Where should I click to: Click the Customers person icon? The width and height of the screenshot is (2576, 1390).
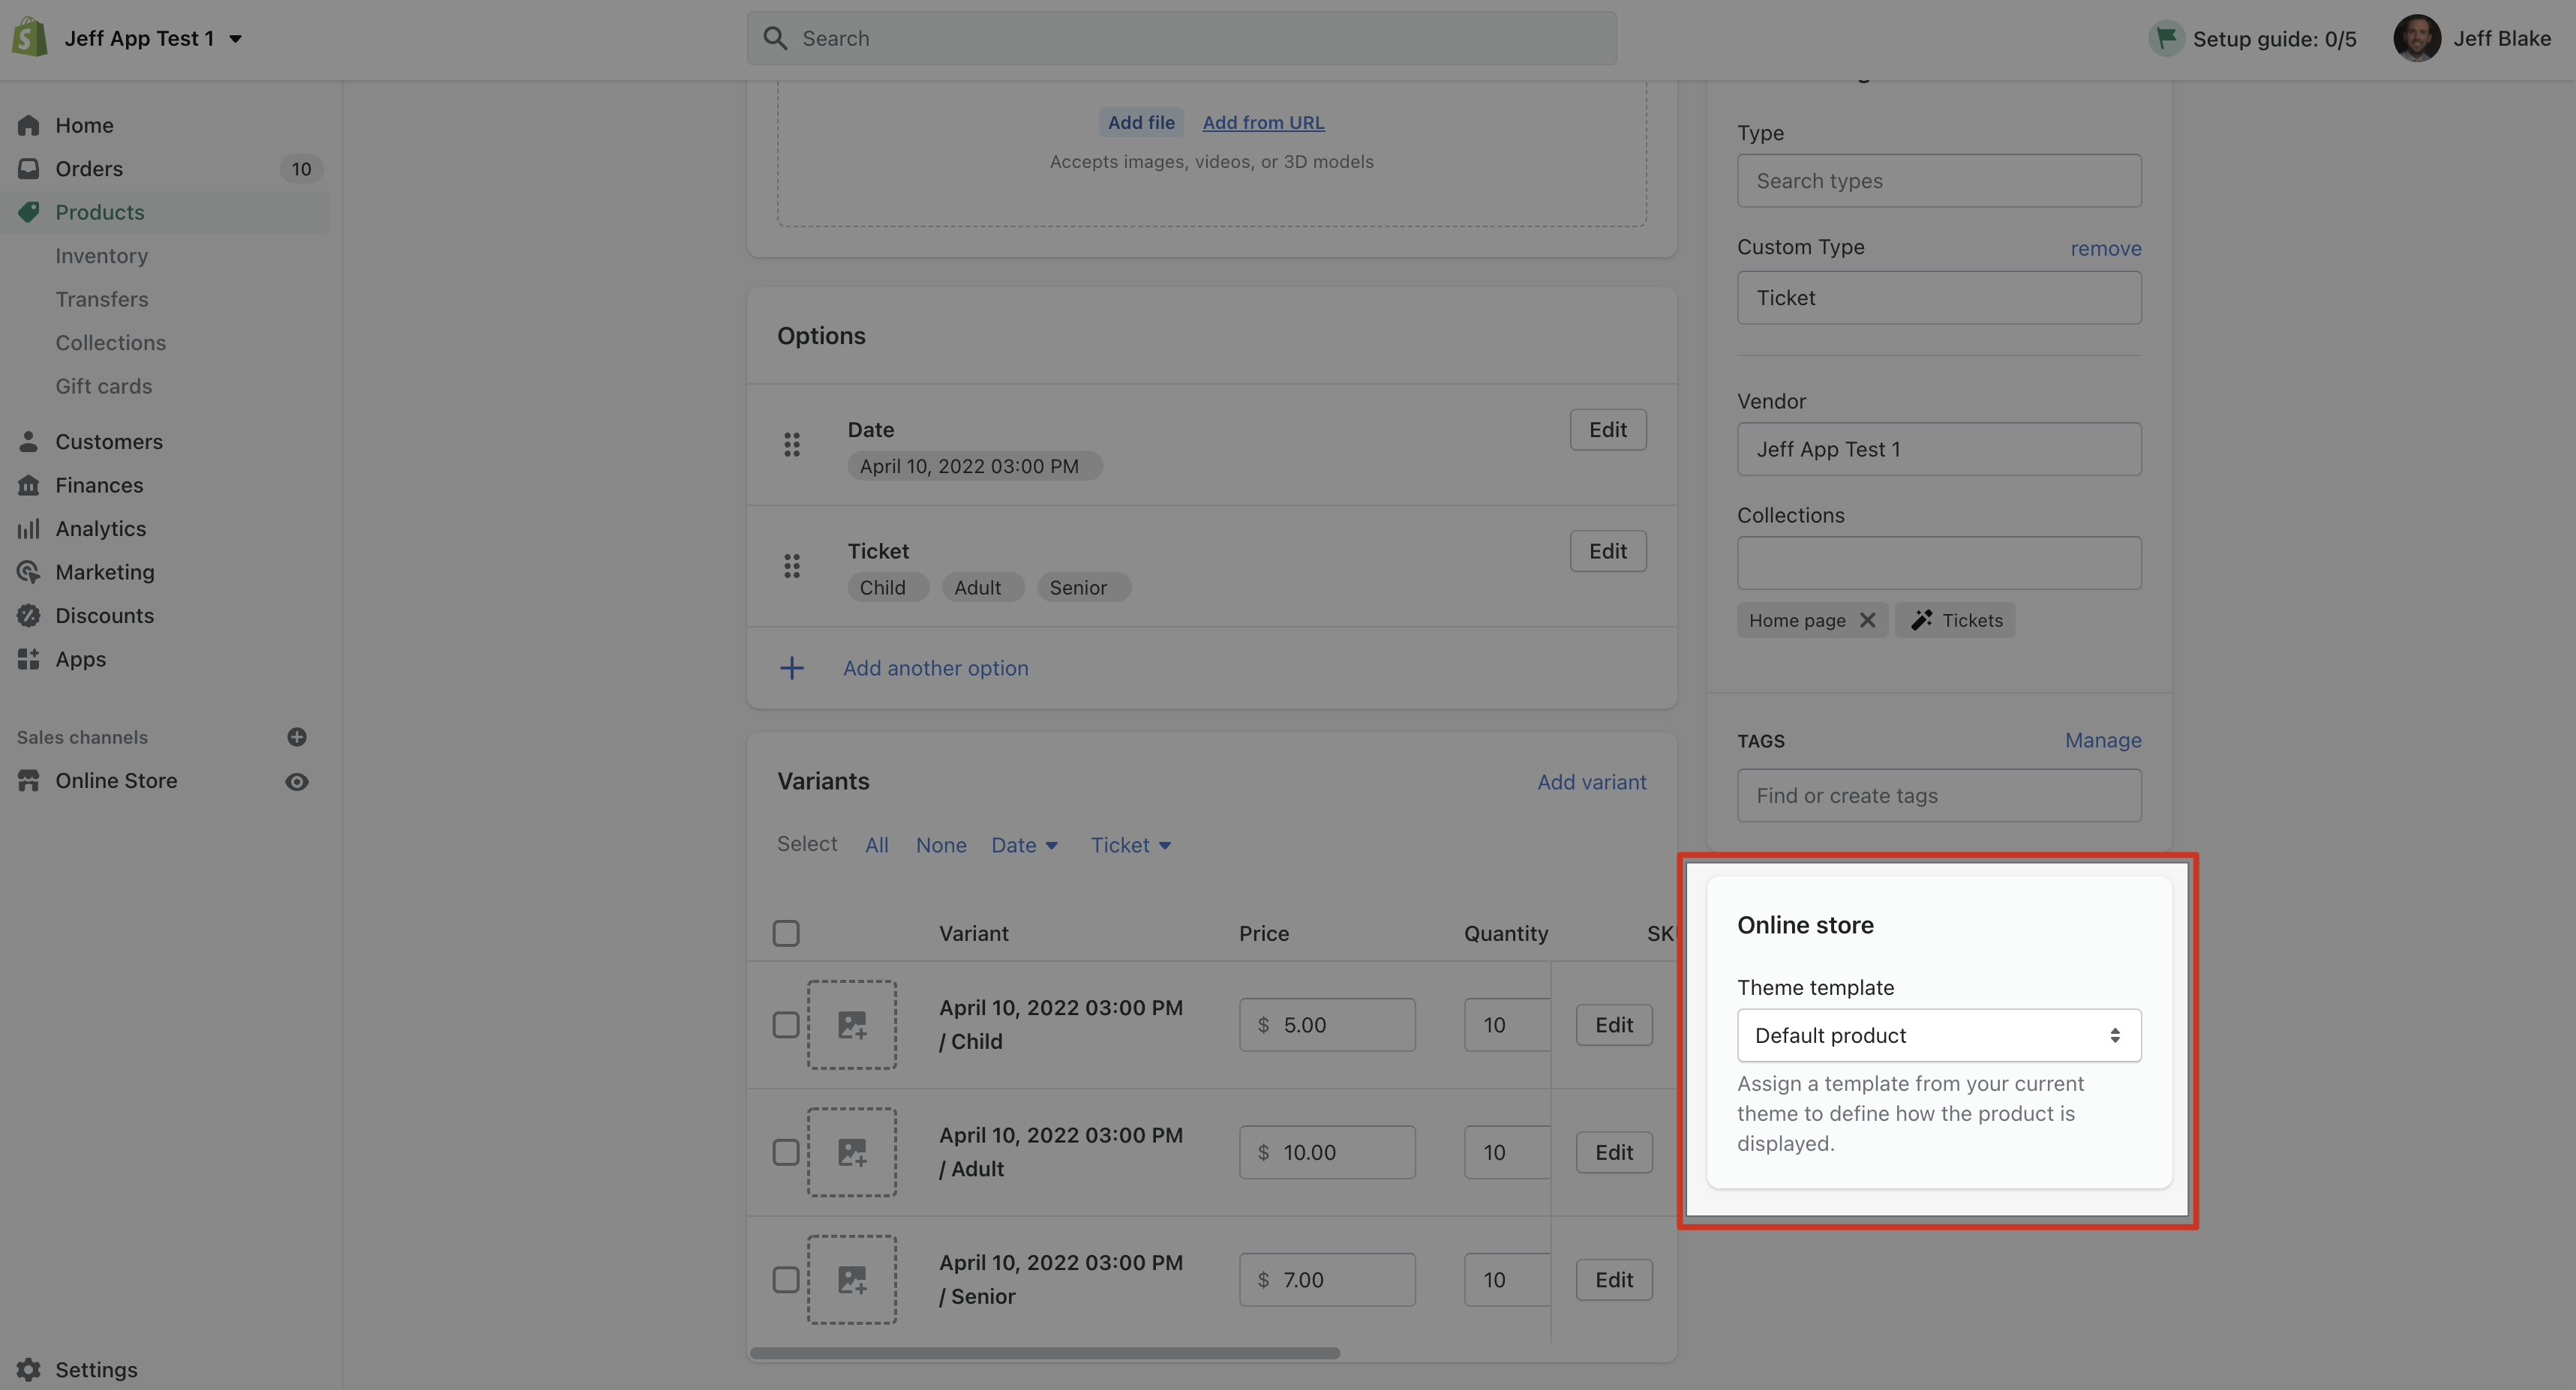(28, 441)
